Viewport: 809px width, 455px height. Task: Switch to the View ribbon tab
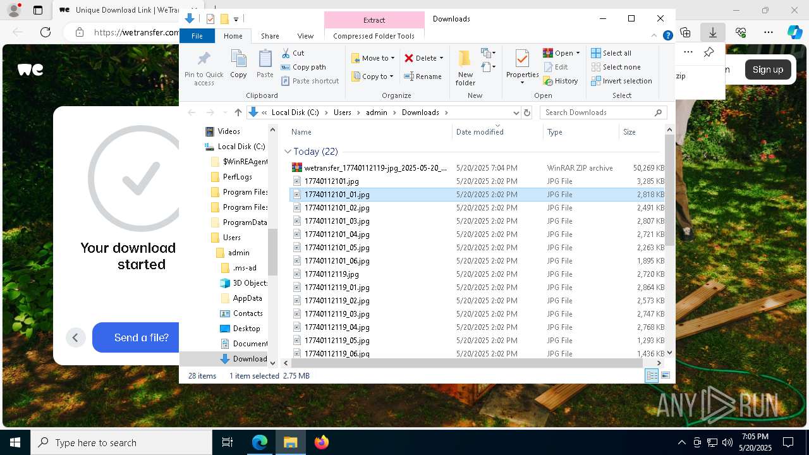tap(305, 36)
